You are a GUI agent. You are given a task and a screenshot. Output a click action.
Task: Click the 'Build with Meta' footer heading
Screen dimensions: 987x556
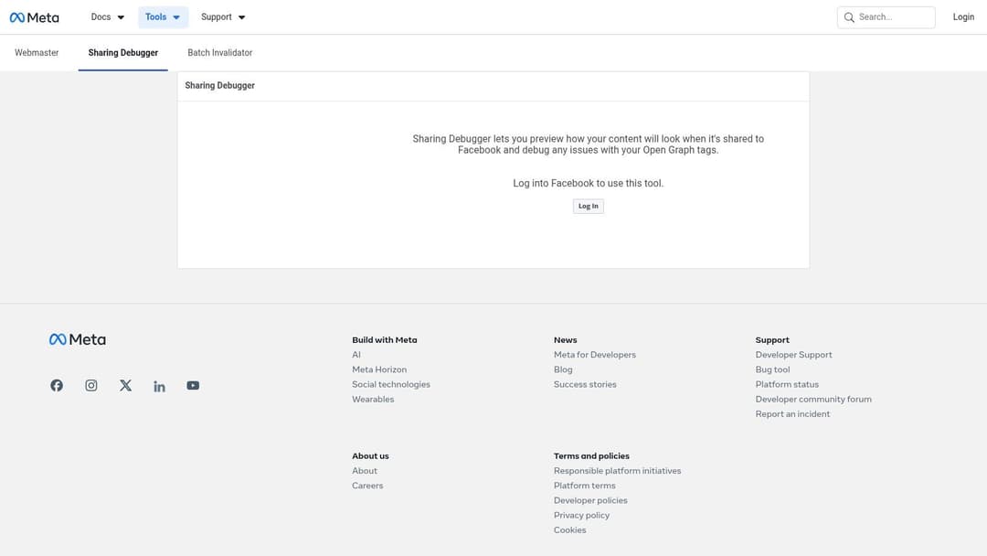tap(385, 340)
